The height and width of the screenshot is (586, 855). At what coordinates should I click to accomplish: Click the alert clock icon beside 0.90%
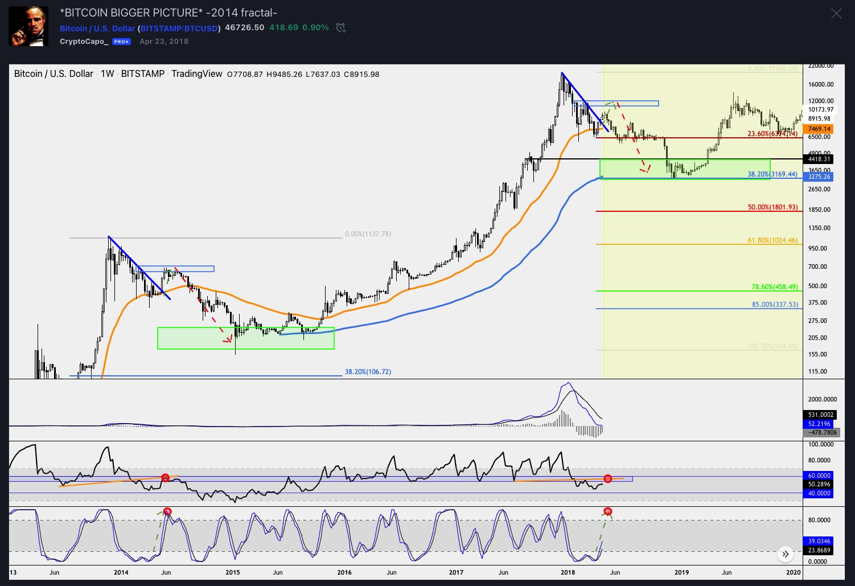pyautogui.click(x=340, y=28)
